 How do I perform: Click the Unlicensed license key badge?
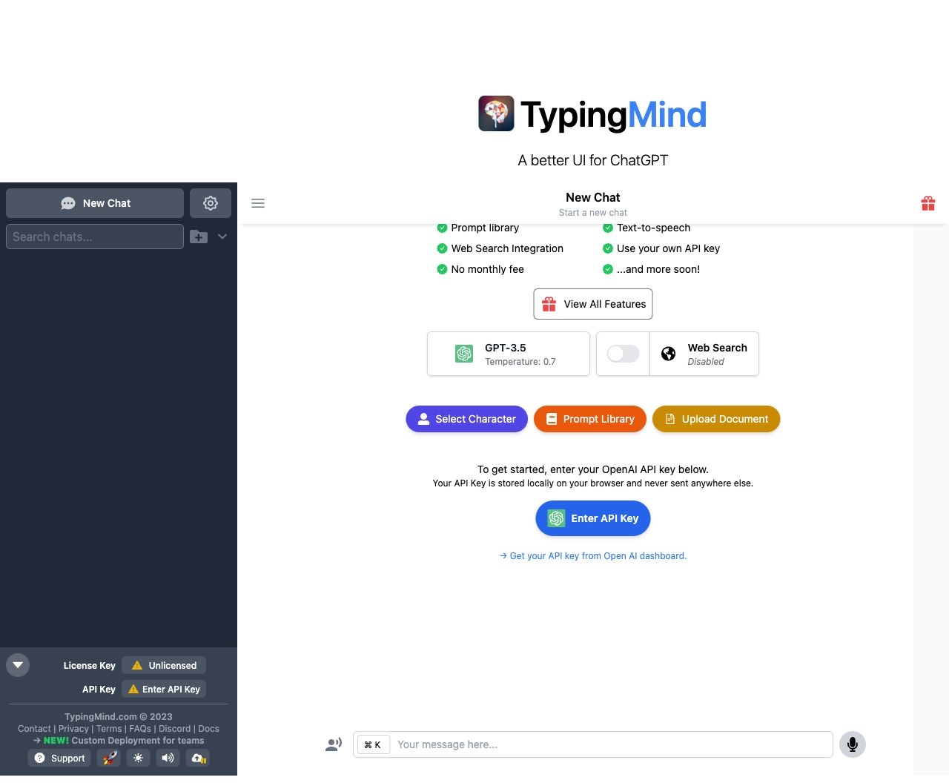coord(164,665)
